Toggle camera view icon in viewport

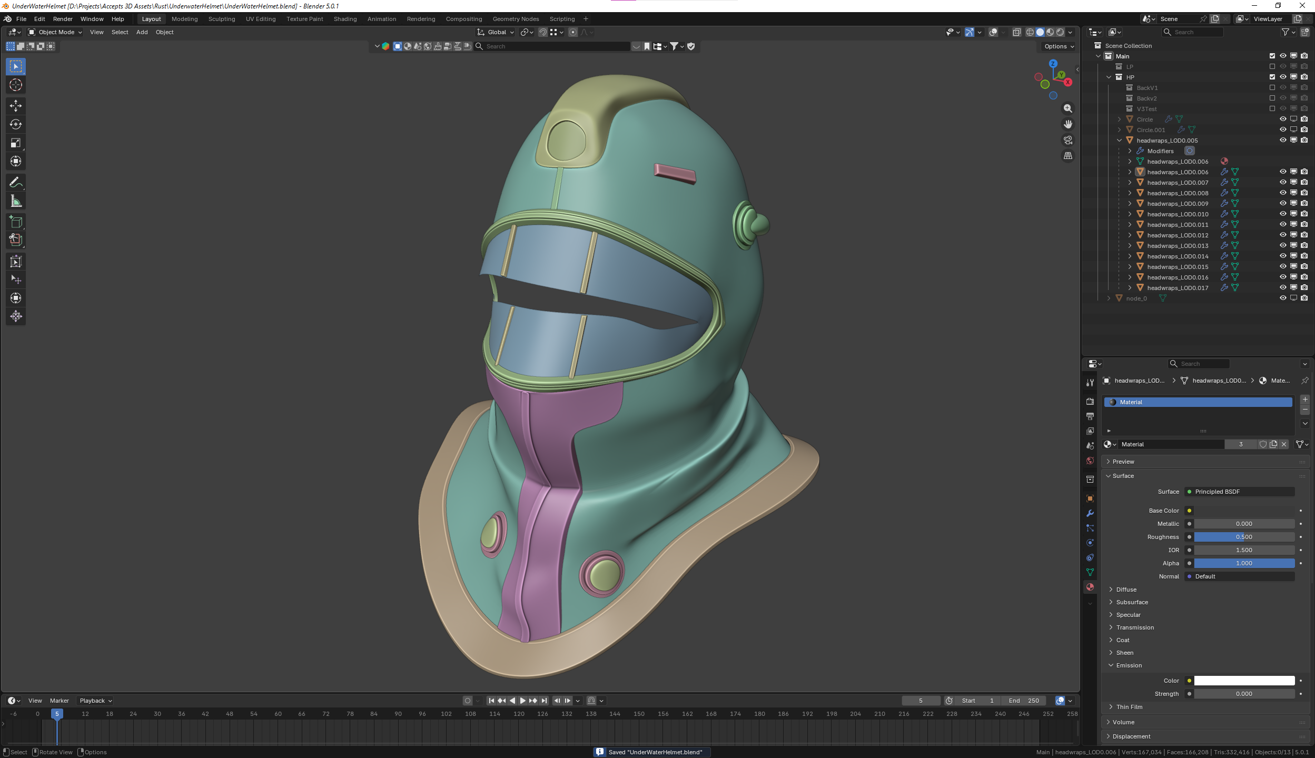coord(1067,140)
